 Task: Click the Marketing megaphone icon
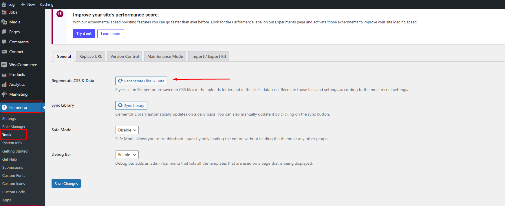(x=4, y=94)
